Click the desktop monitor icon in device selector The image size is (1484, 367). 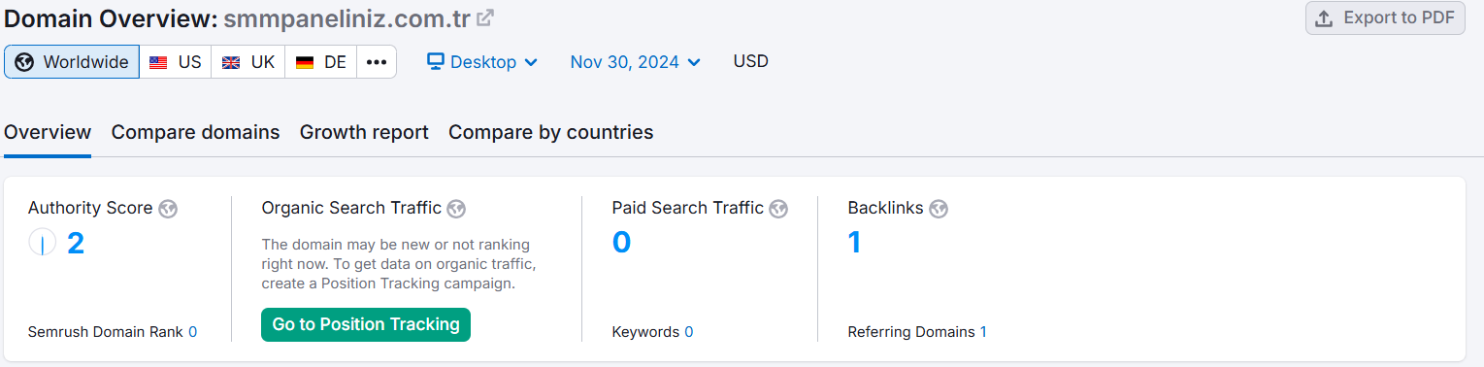coord(436,61)
